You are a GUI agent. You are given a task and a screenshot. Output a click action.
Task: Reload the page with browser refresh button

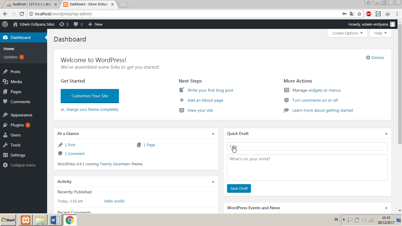22,14
